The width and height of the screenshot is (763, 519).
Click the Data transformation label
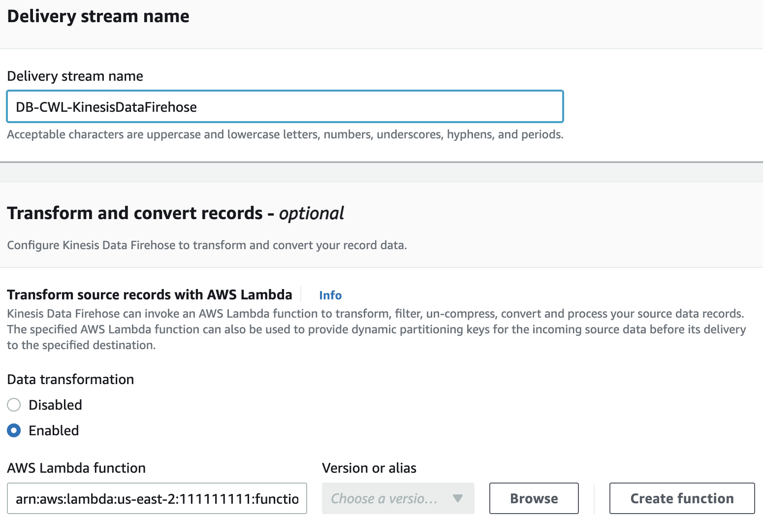pyautogui.click(x=70, y=379)
